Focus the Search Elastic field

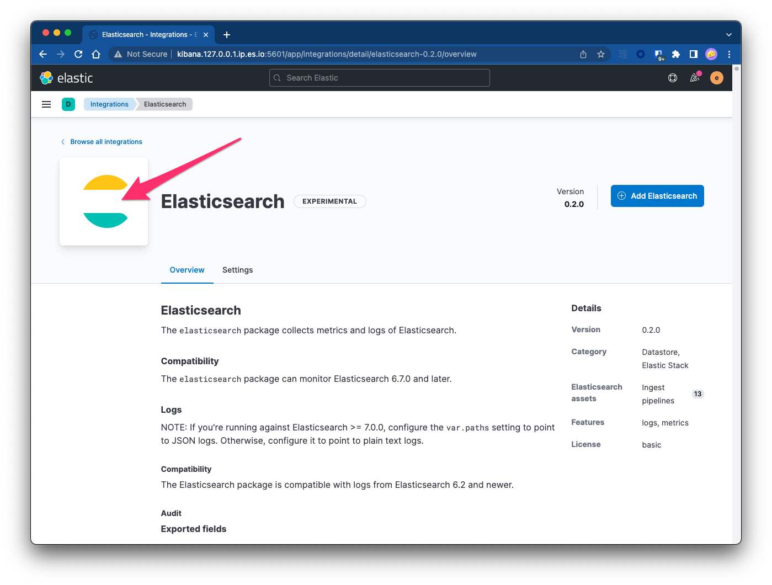click(x=380, y=78)
